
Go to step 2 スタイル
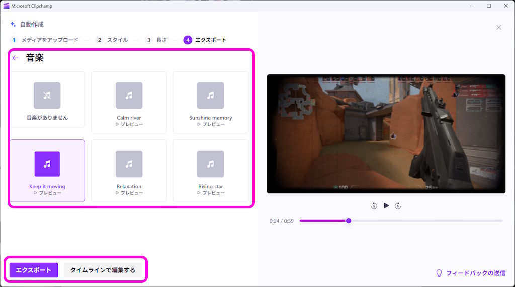click(x=112, y=40)
